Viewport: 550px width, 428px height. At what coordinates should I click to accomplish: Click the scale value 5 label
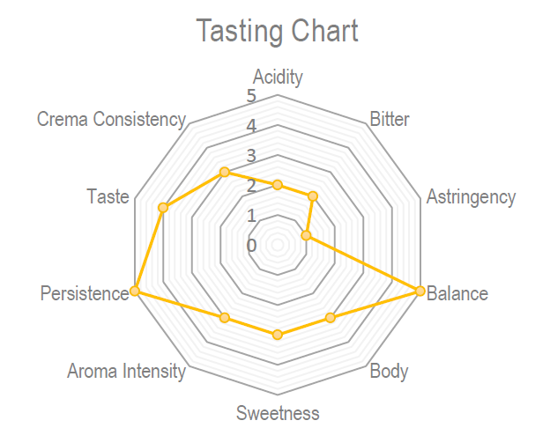pos(251,95)
